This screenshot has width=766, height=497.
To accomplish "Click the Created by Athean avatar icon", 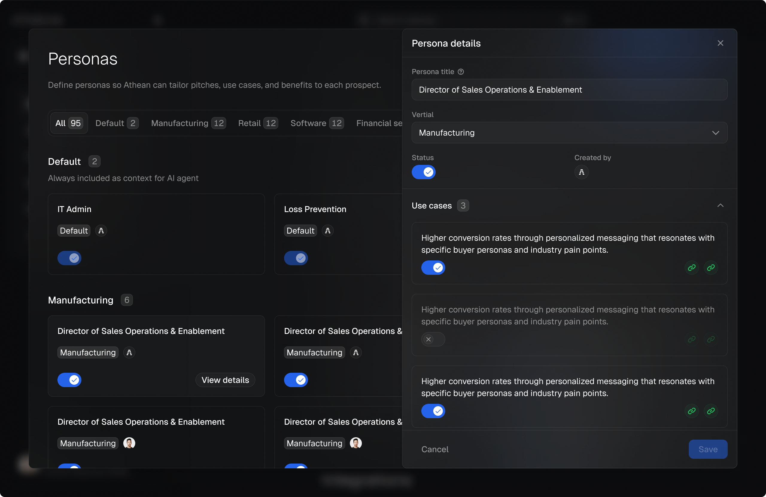I will [x=581, y=172].
